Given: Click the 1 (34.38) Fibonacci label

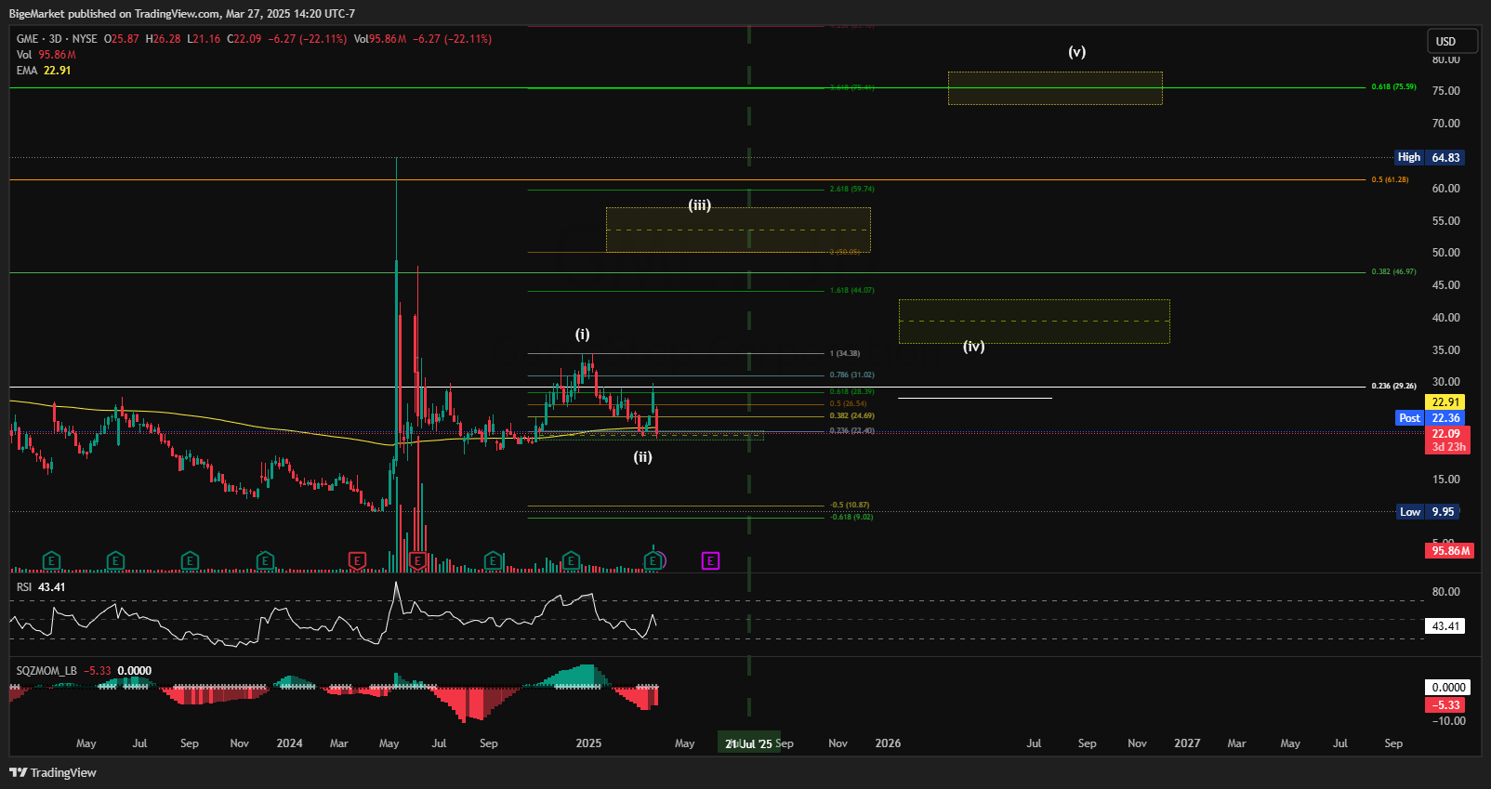Looking at the screenshot, I should tap(845, 353).
